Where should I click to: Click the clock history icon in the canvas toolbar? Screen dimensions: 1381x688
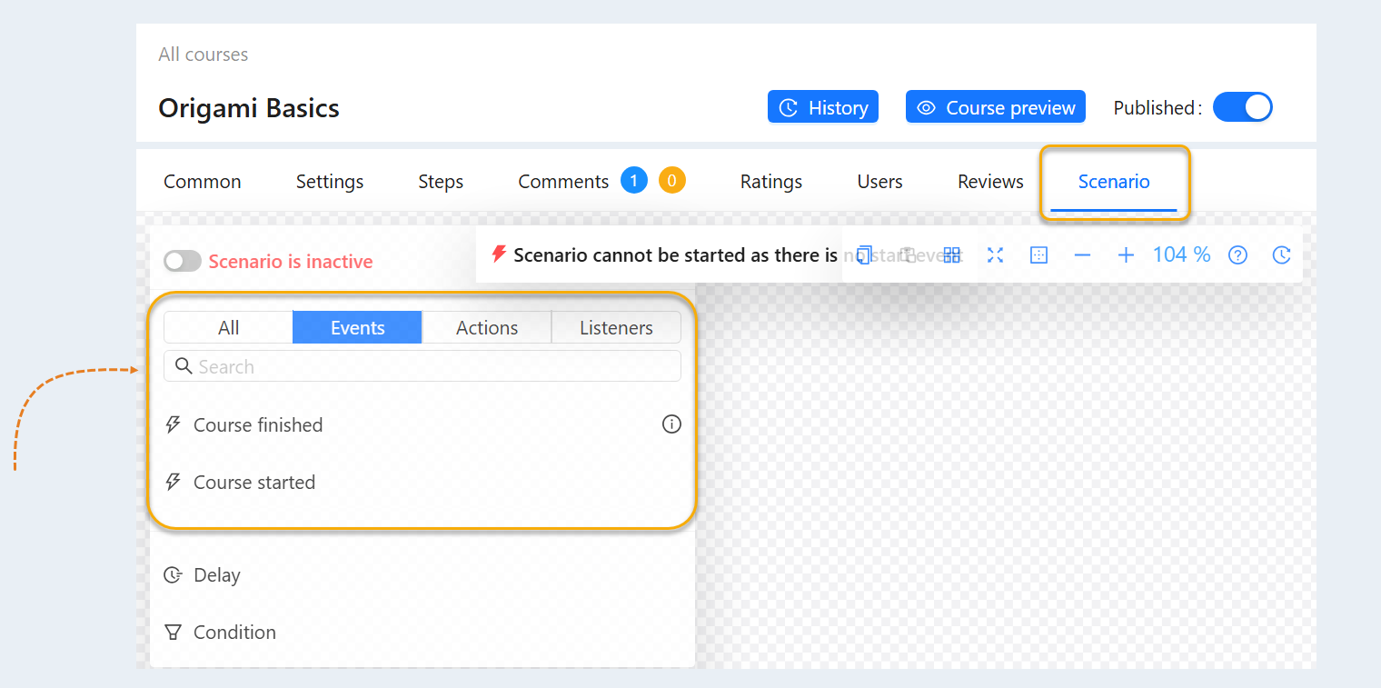click(1281, 255)
